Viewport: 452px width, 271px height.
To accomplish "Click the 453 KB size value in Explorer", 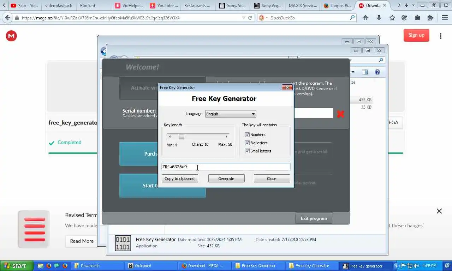I will click(x=365, y=100).
